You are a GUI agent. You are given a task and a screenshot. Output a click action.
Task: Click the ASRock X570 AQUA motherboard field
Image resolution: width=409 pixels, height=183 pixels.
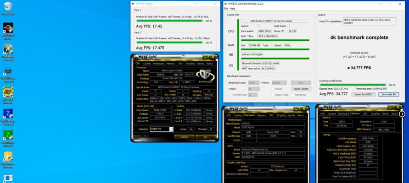[x=252, y=54]
